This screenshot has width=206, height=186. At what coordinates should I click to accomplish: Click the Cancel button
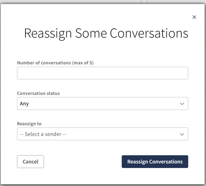(x=30, y=162)
